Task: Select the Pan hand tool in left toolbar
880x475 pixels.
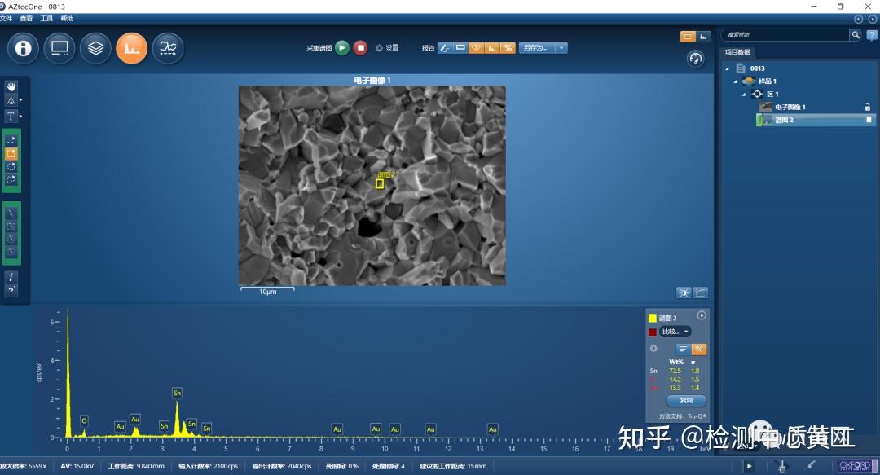Action: coord(11,86)
